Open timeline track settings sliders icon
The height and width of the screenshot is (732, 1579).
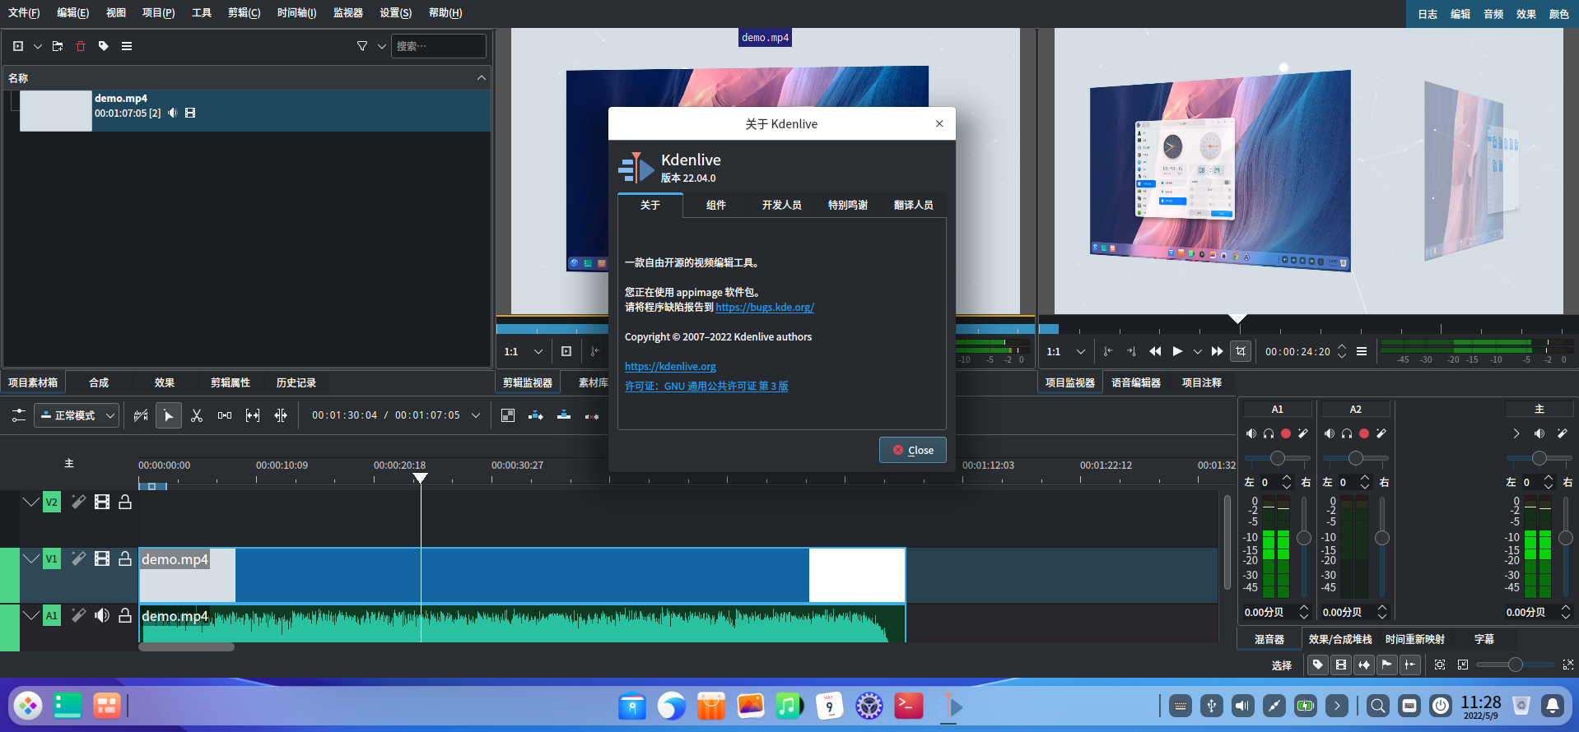coord(18,415)
